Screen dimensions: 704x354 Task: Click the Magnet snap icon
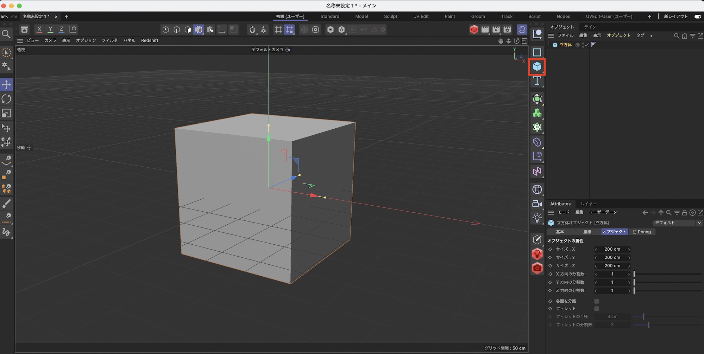click(x=252, y=30)
